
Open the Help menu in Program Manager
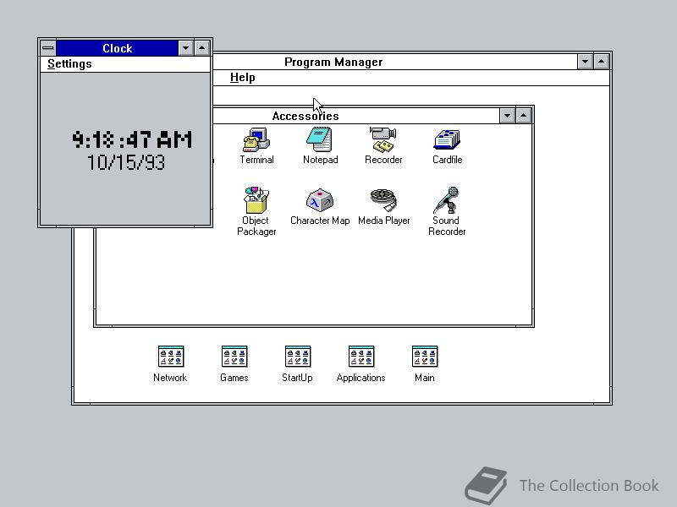pyautogui.click(x=242, y=78)
